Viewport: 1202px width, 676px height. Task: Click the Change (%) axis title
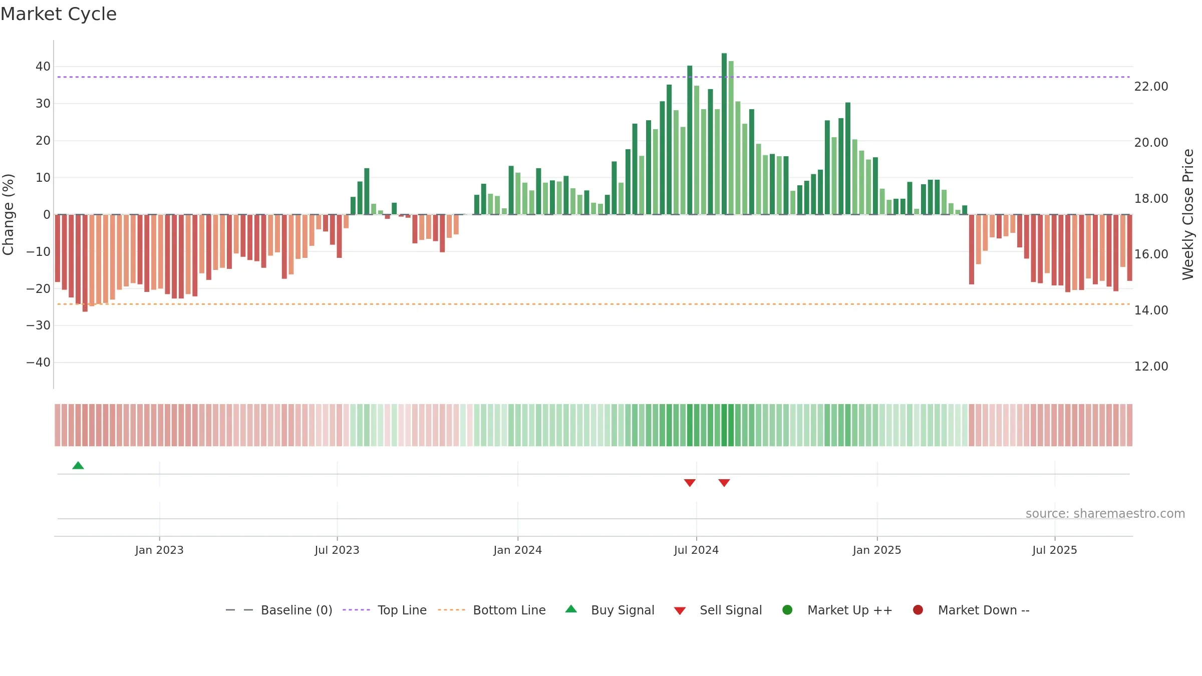pyautogui.click(x=8, y=214)
